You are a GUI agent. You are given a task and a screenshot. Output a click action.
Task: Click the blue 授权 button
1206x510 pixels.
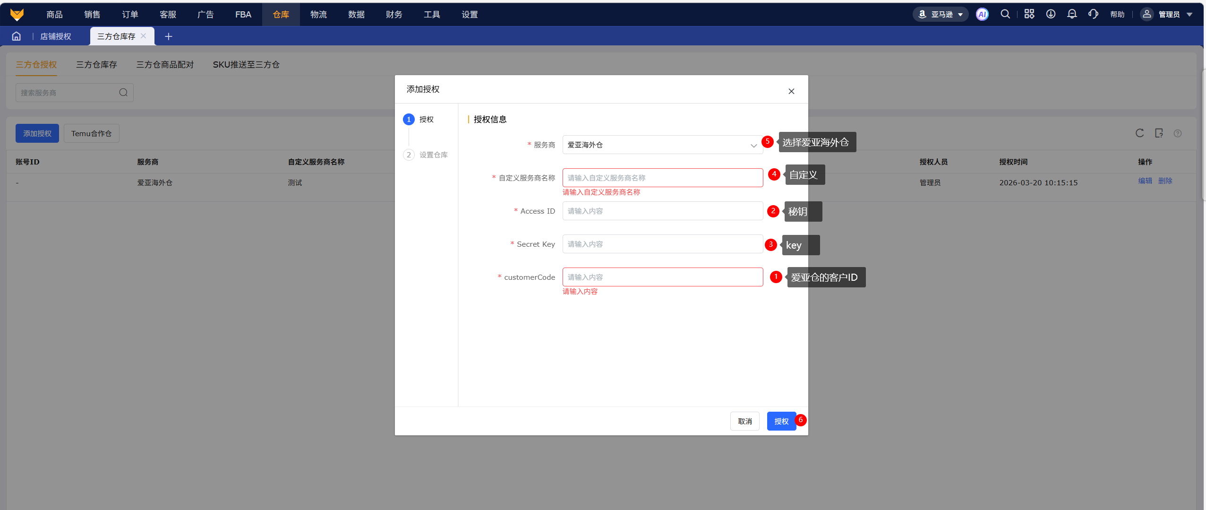tap(781, 421)
